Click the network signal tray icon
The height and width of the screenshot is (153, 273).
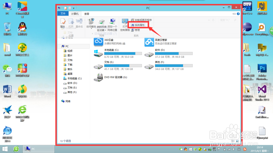tap(229, 149)
